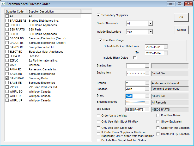Image resolution: width=194 pixels, height=146 pixels.
Task: Enable the Include Blank Dates checkbox
Action: pos(135,58)
